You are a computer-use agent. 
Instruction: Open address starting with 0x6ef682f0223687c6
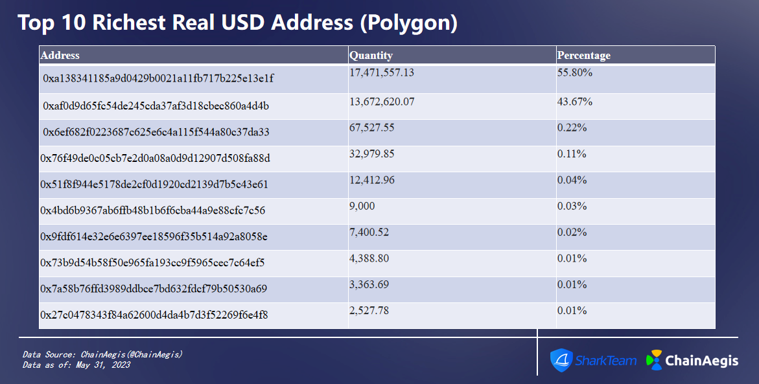[156, 132]
